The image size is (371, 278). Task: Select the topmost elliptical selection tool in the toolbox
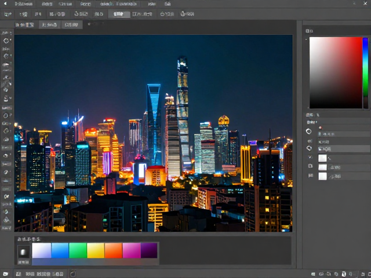pos(6,41)
